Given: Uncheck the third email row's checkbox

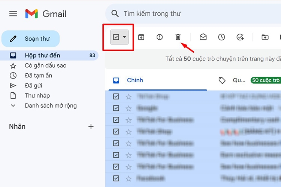Looking at the screenshot, I should (116, 120).
